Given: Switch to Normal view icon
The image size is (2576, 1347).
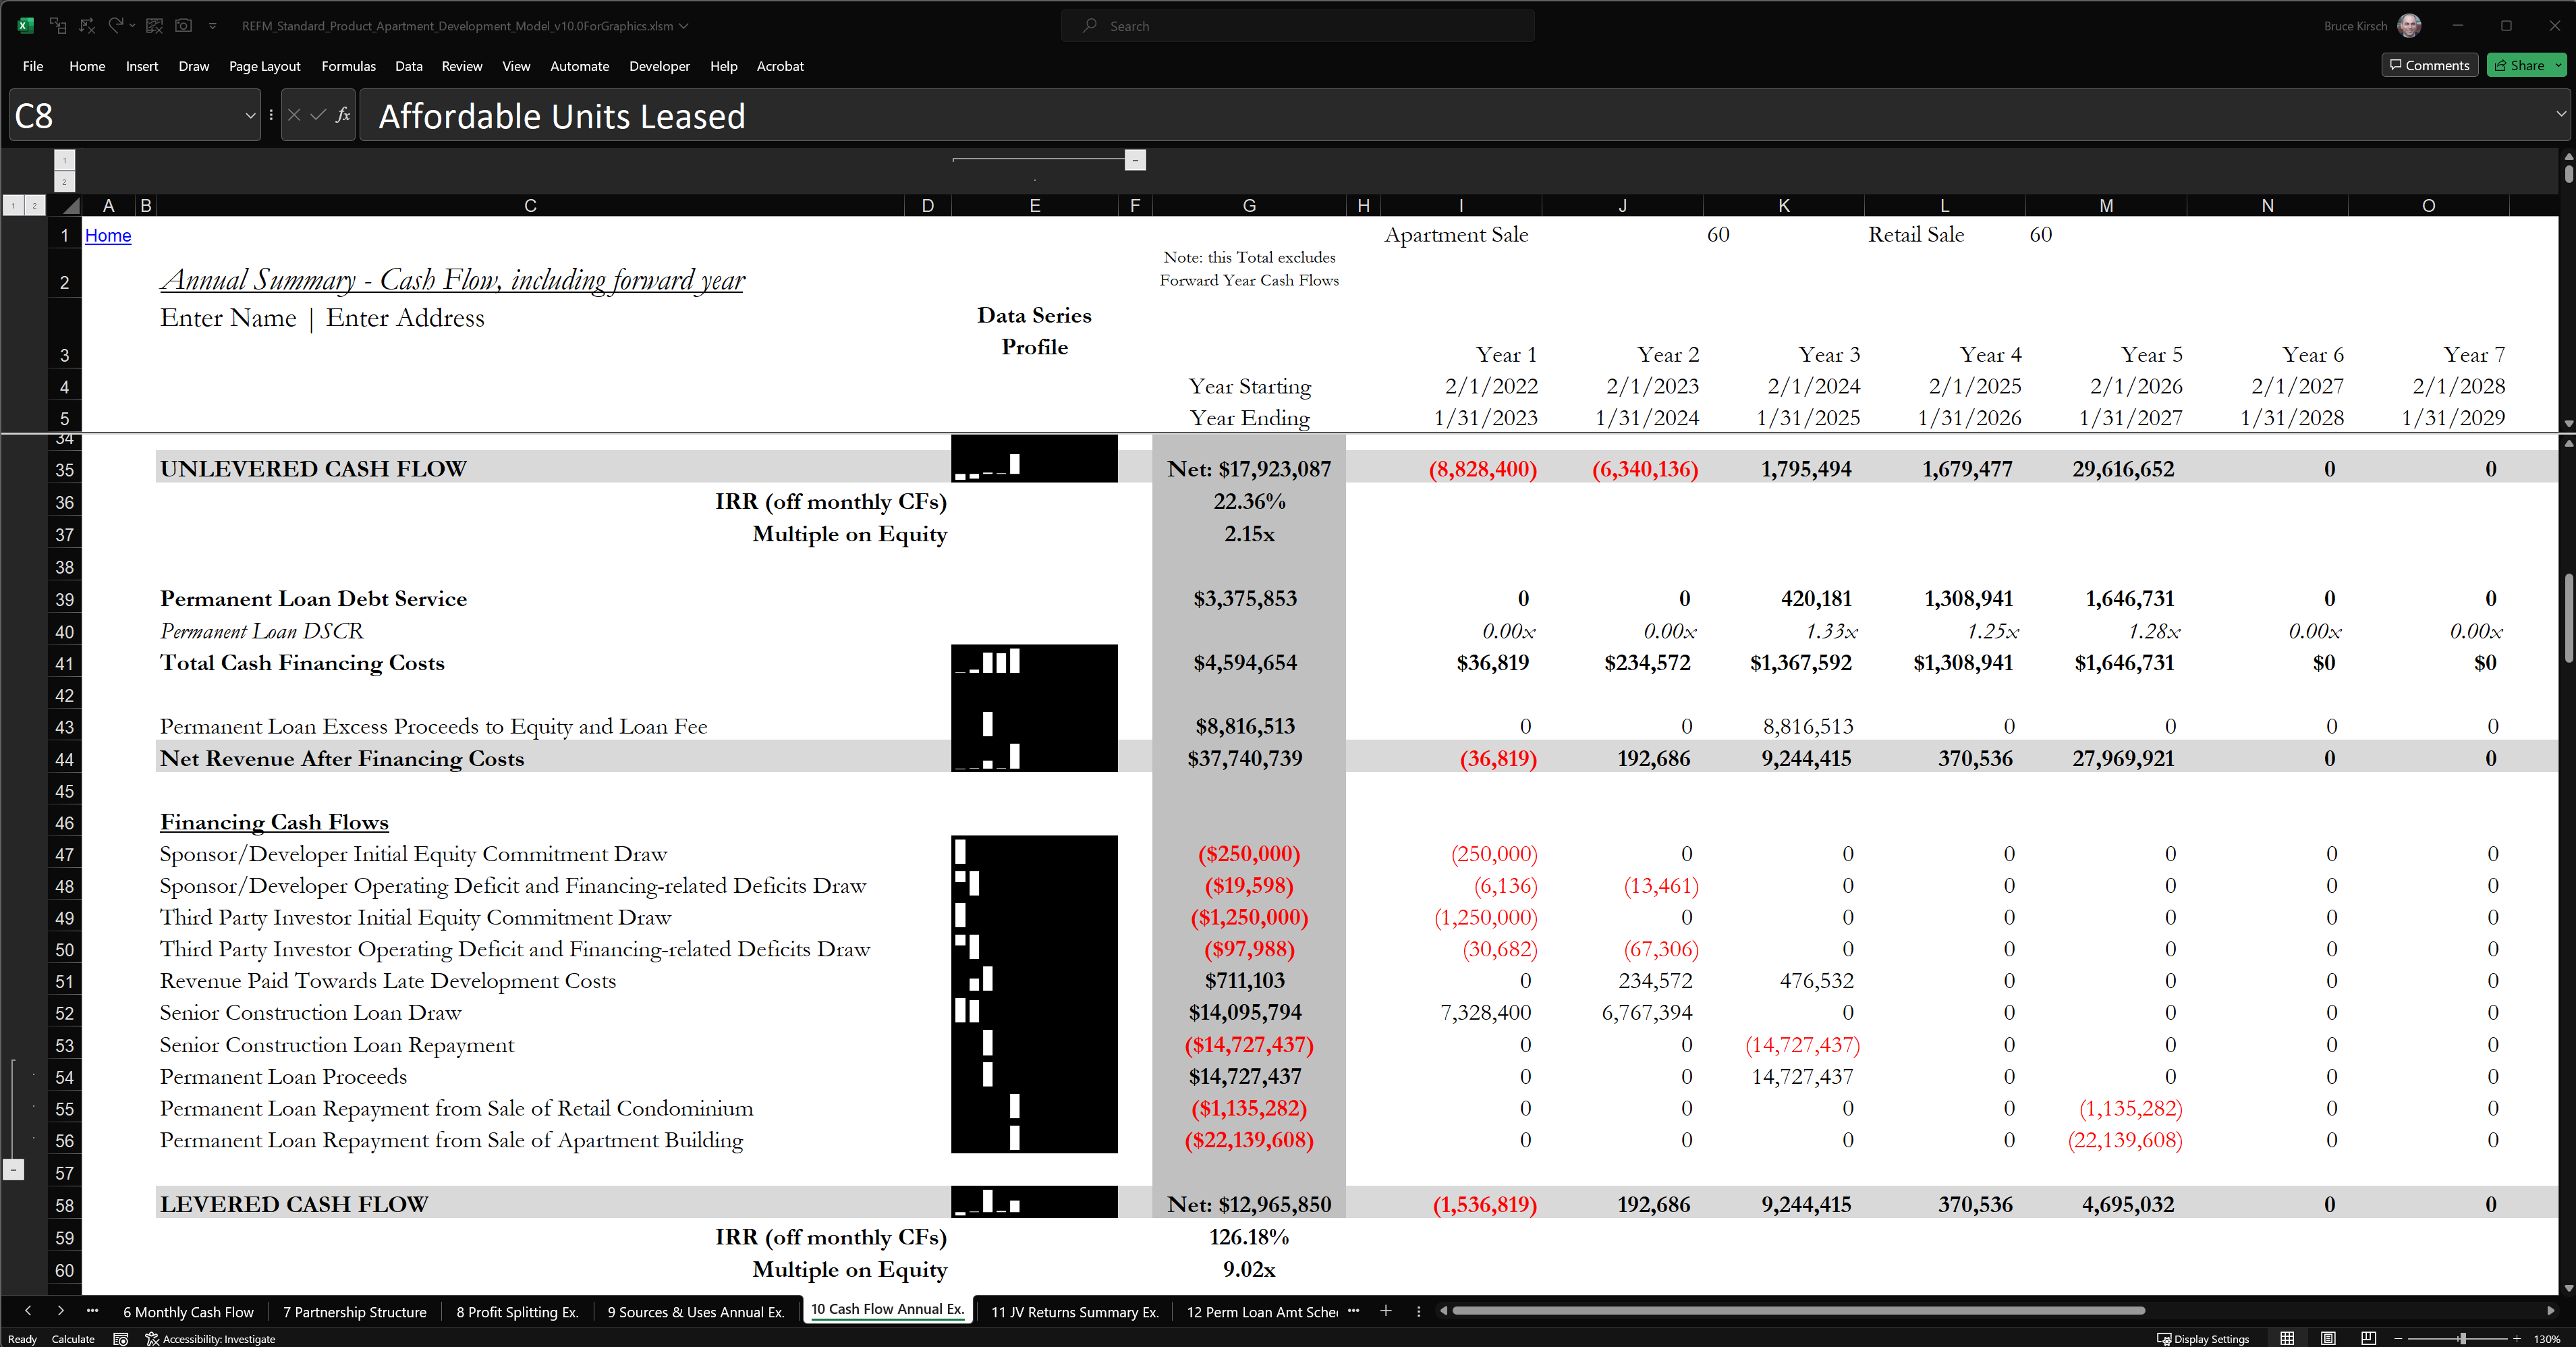Looking at the screenshot, I should [2287, 1338].
